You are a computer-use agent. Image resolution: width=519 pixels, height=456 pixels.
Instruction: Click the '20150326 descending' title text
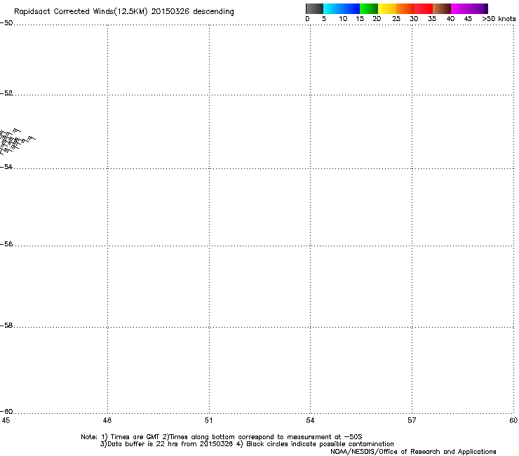click(x=192, y=12)
